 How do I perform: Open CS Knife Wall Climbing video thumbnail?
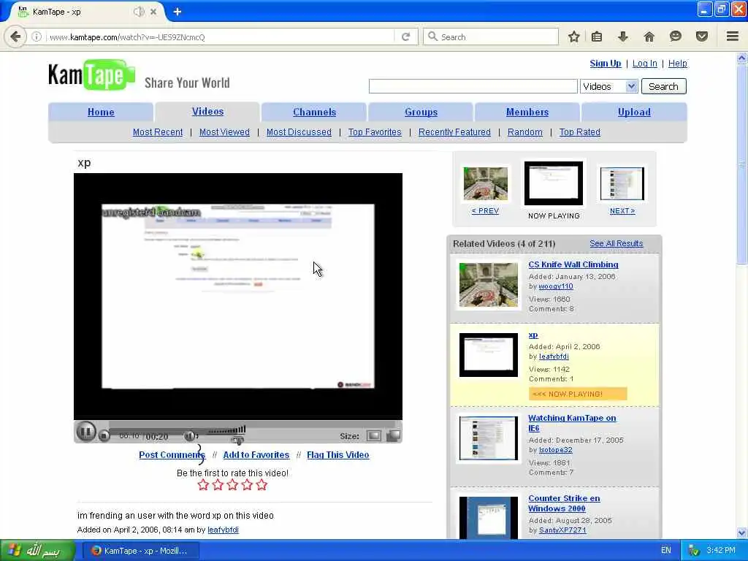pos(488,285)
